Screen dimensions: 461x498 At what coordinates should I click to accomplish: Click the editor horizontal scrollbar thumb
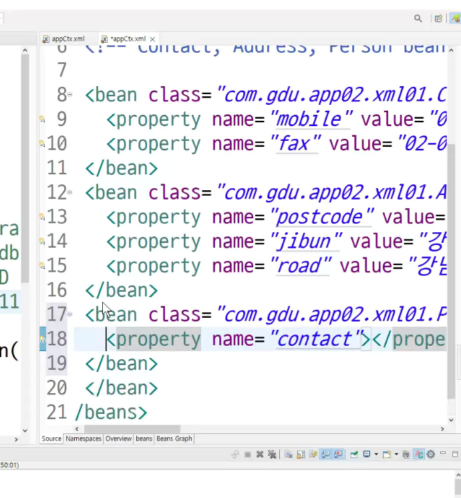[x=132, y=429]
